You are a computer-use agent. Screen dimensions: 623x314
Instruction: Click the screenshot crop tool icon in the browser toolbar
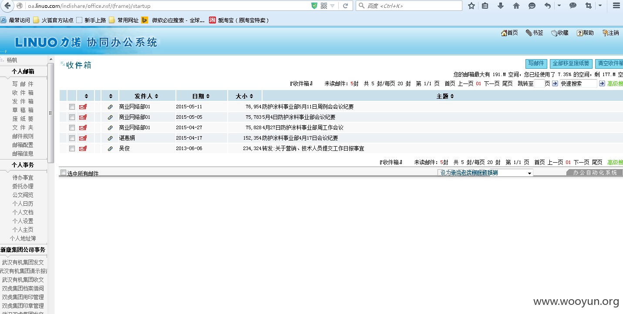coord(589,6)
